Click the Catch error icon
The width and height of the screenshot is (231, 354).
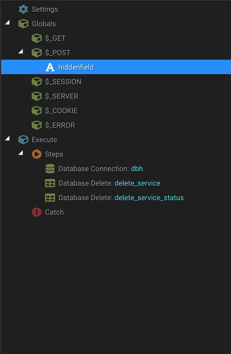pos(37,212)
